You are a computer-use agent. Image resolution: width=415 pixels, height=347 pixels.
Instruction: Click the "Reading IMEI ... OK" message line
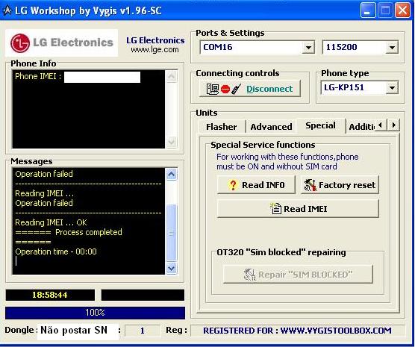[51, 222]
